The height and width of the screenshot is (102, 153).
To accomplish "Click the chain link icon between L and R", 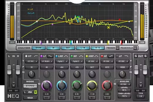I will pyautogui.click(x=30, y=92).
